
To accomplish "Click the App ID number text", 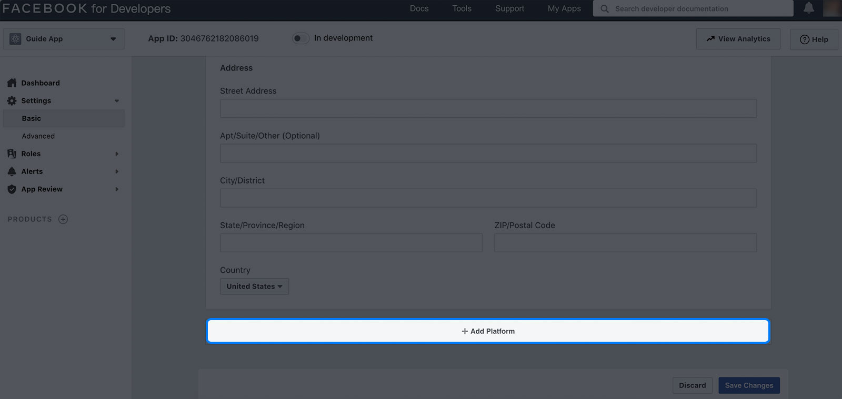I will 219,38.
